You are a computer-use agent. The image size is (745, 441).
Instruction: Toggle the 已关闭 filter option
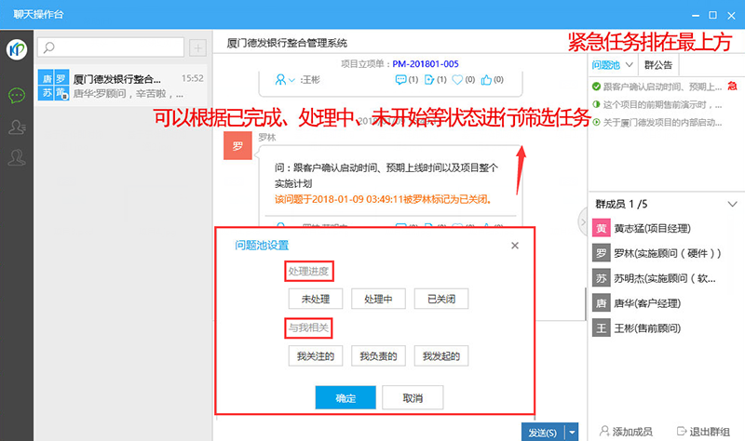440,299
